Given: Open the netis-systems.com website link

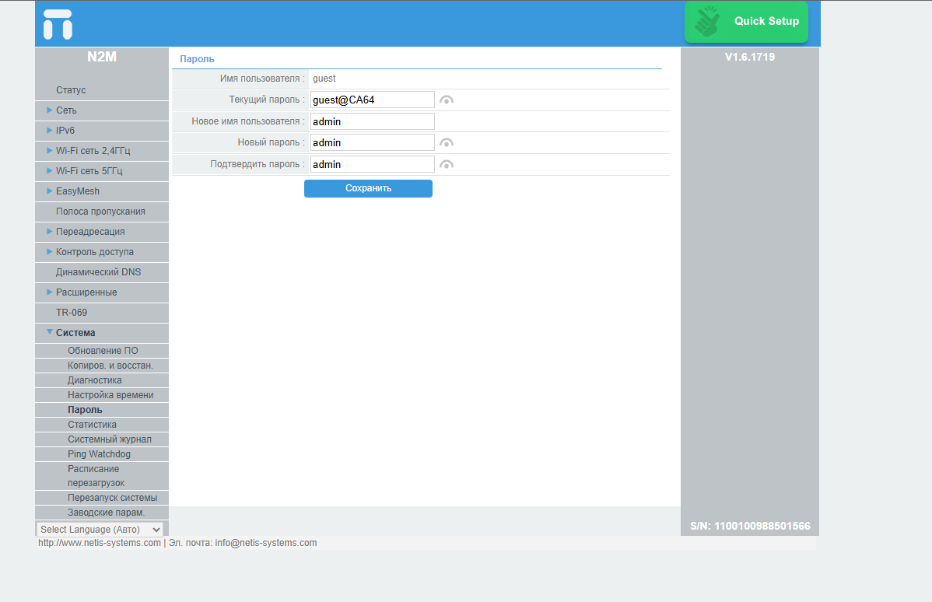Looking at the screenshot, I should click(100, 543).
